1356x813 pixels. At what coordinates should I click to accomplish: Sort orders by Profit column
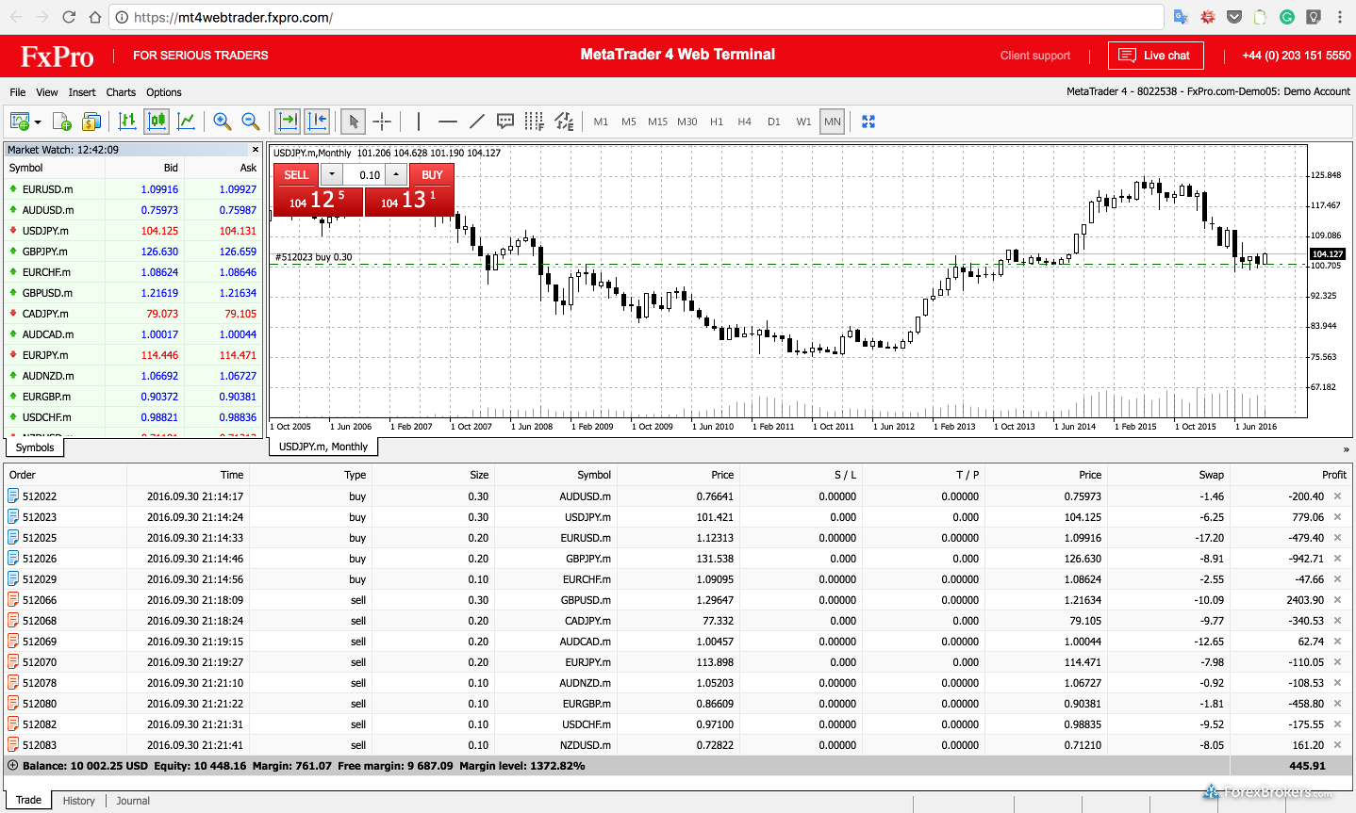point(1333,475)
